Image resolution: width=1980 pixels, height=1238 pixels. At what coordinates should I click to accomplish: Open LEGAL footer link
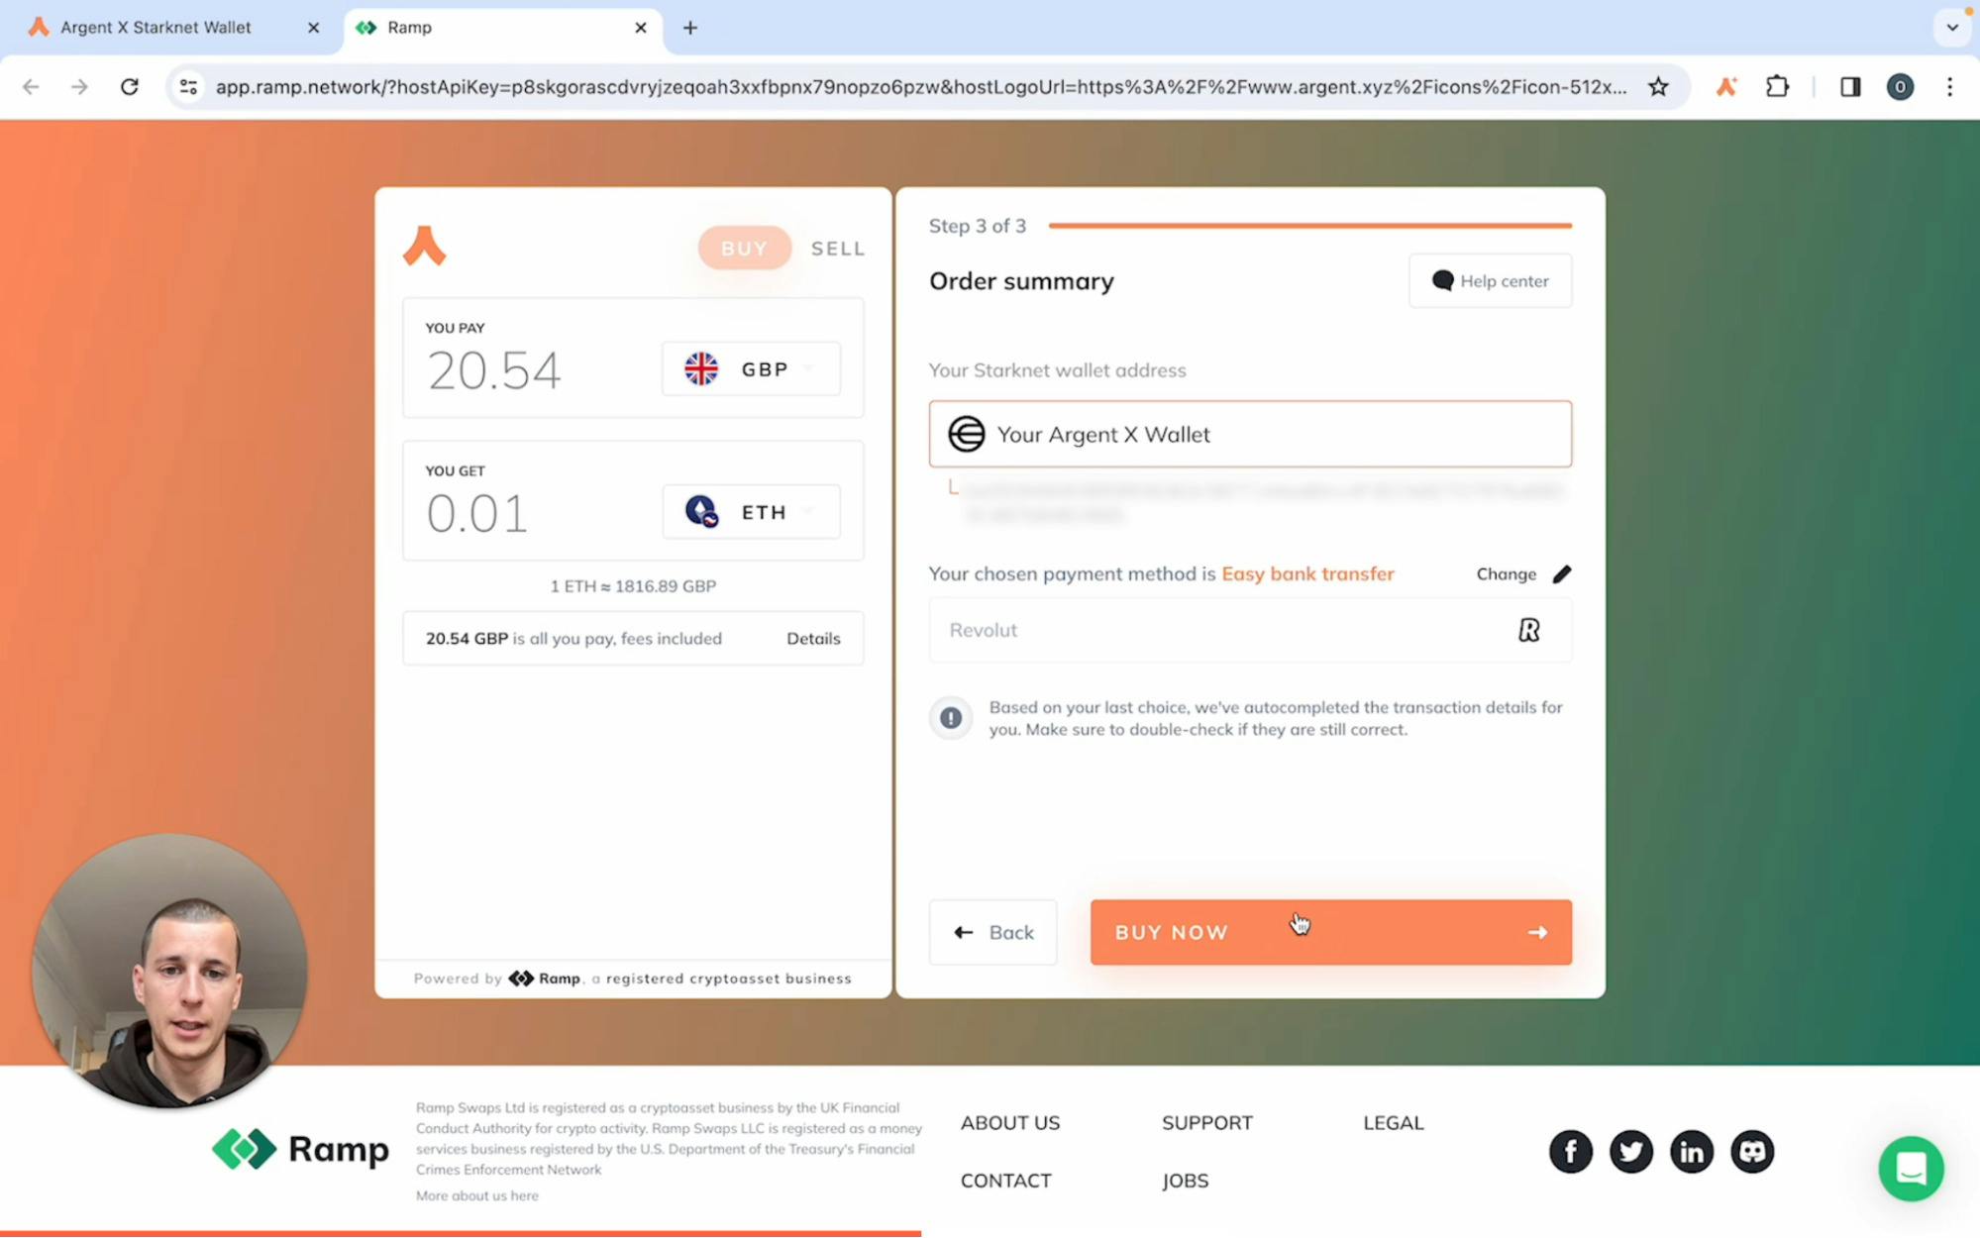(1393, 1123)
